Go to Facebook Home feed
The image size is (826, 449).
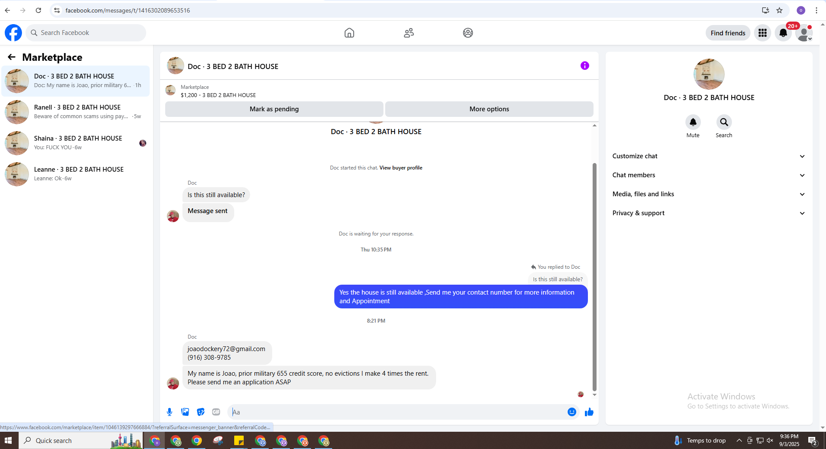tap(349, 33)
